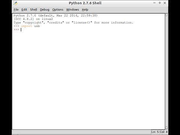The width and height of the screenshot is (180, 135).
Task: Open the Shell menu
Action: coord(33,9)
